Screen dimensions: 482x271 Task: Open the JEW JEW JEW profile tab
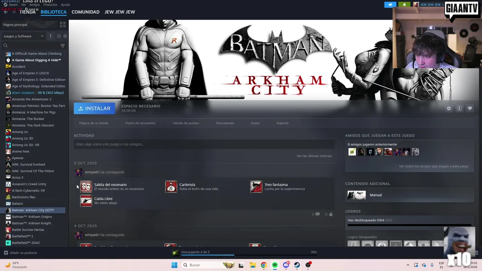tap(120, 12)
